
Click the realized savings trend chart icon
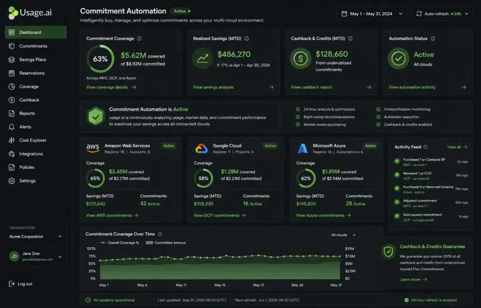click(202, 58)
